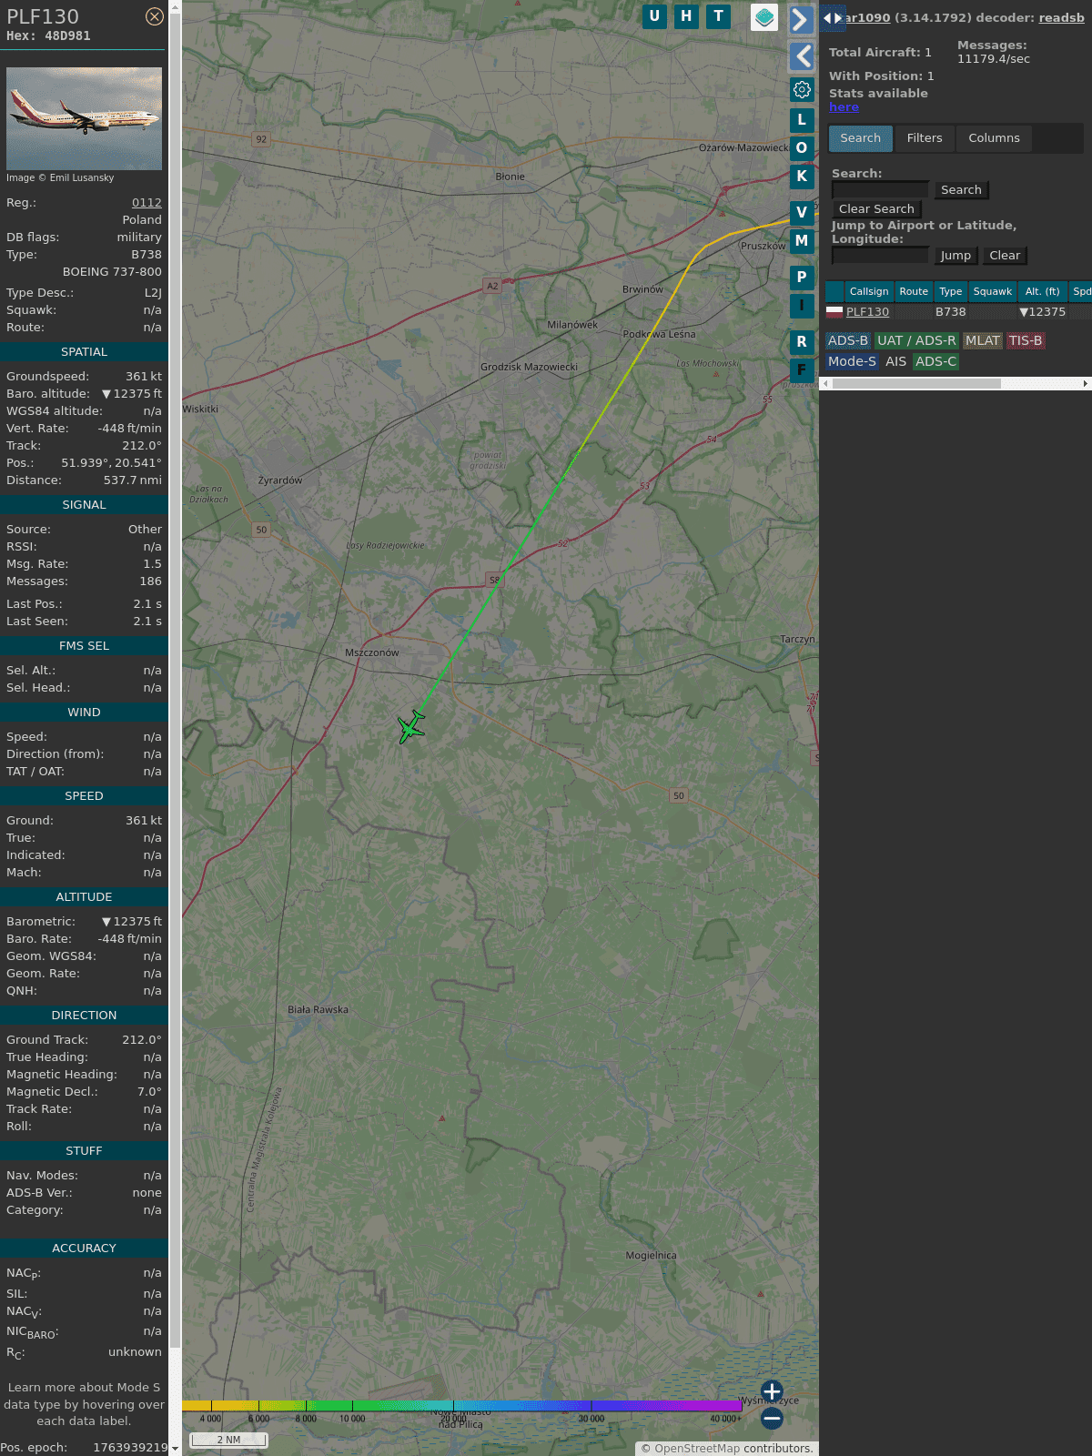The width and height of the screenshot is (1092, 1456).
Task: Toggle the O map button
Action: tap(802, 148)
